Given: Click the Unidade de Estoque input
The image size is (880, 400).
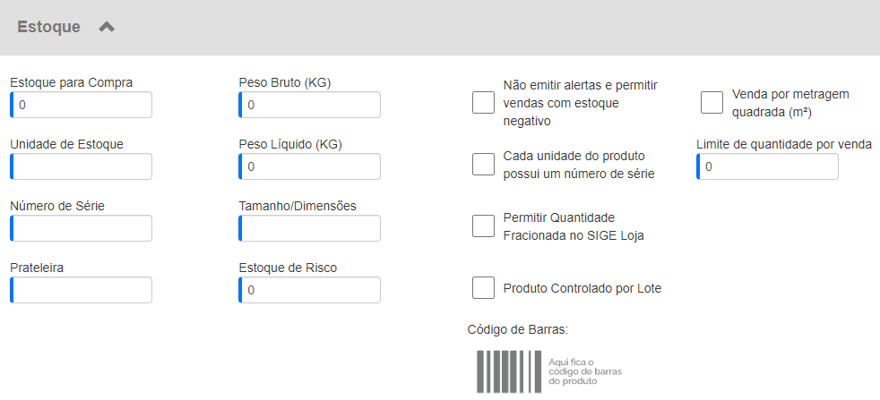Looking at the screenshot, I should coord(81,166).
